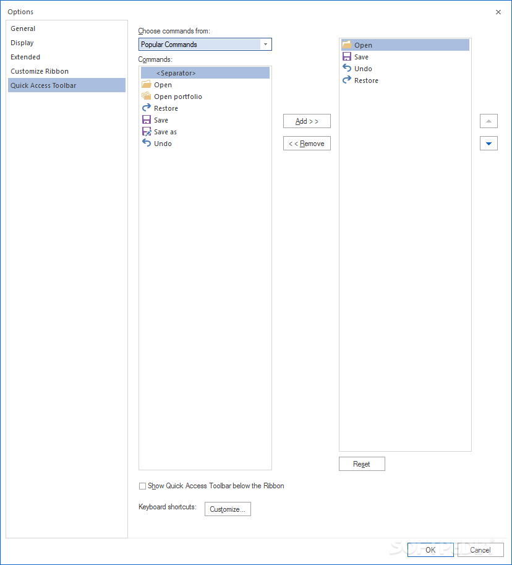Click the Open portfolio folders icon
The width and height of the screenshot is (512, 565).
point(146,96)
